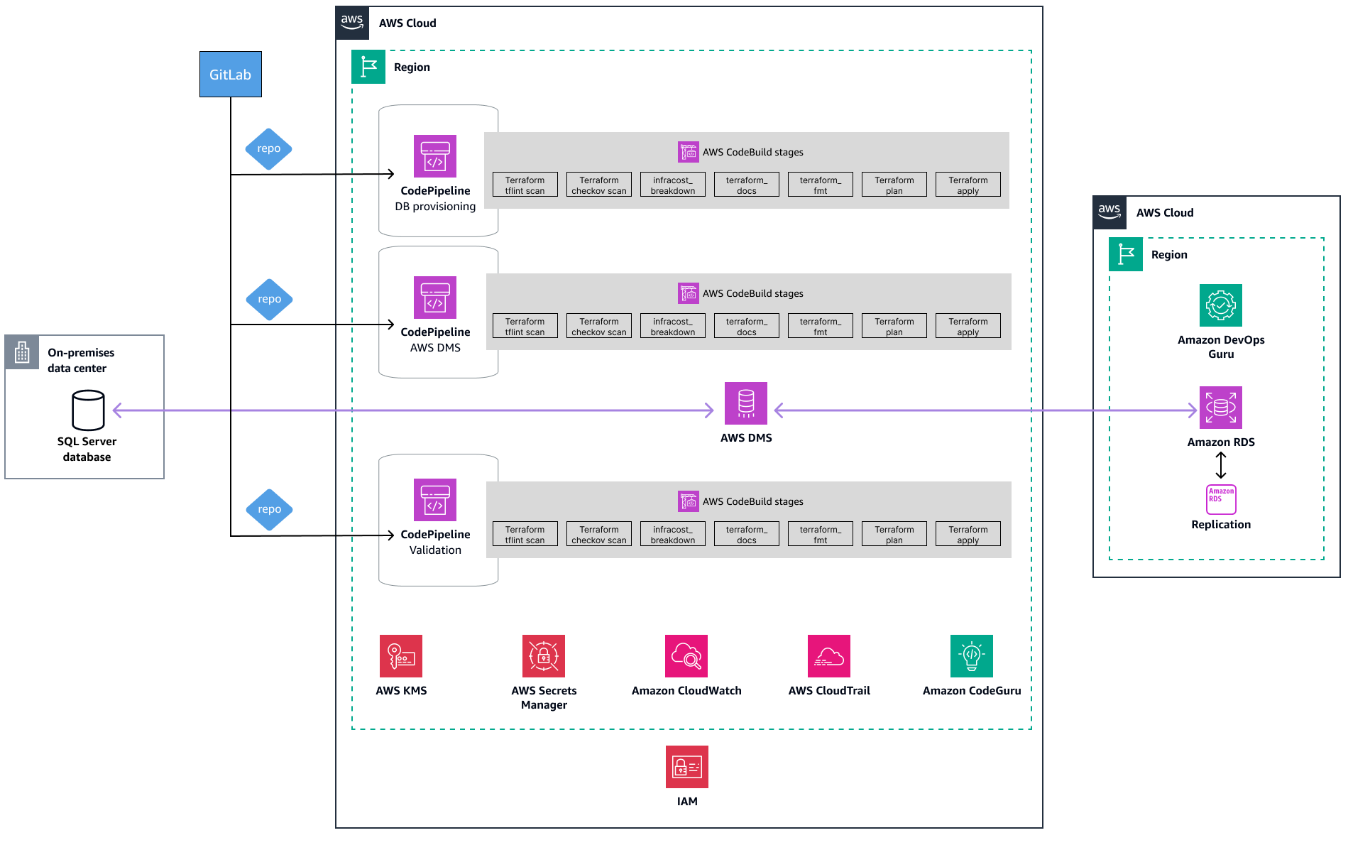Open the AWS DMS database icon

point(745,403)
